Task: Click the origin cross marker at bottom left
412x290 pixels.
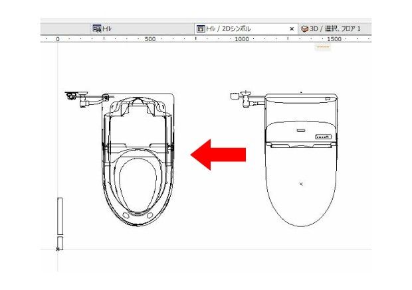Action: tap(58, 249)
